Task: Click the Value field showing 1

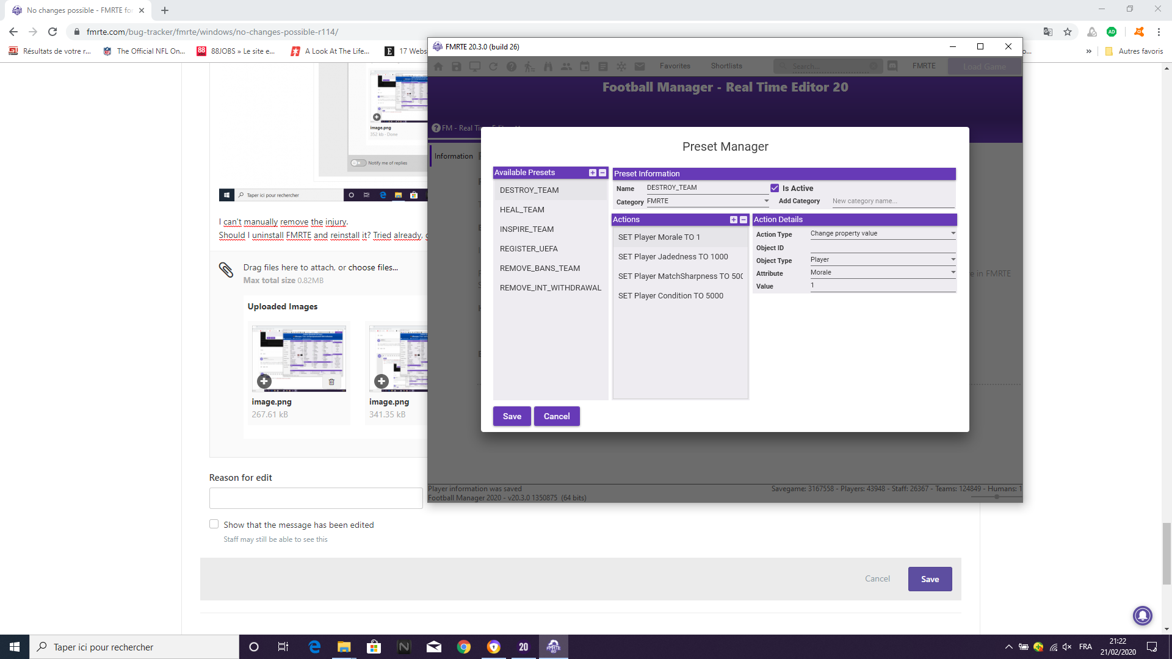Action: point(883,286)
